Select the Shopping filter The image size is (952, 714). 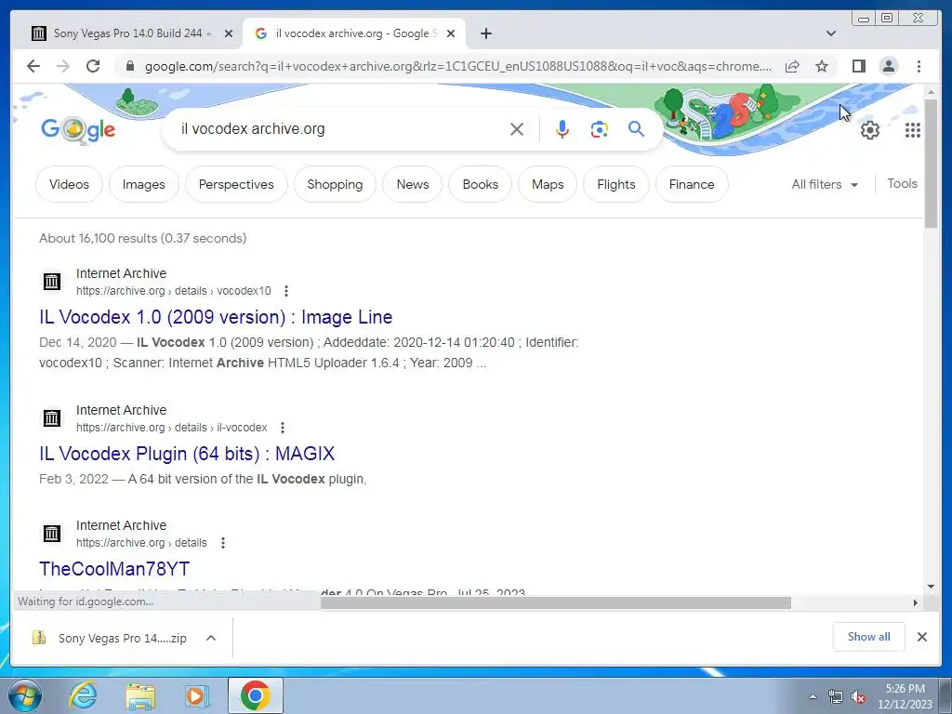tap(335, 184)
